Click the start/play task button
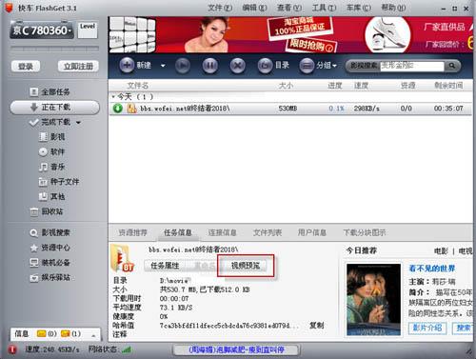 click(x=183, y=66)
